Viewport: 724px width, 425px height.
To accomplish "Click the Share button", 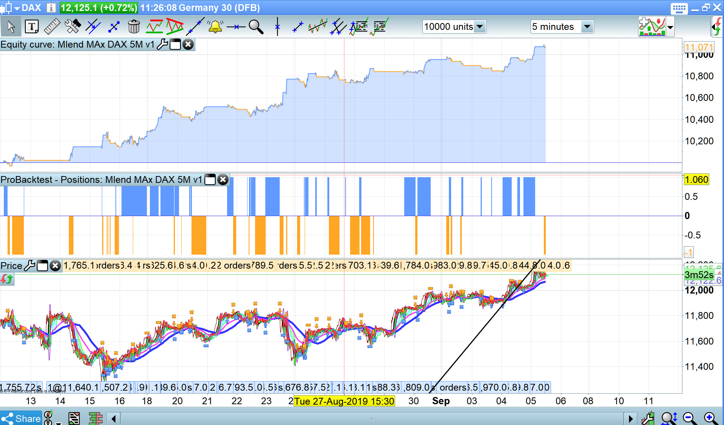I will [x=21, y=418].
